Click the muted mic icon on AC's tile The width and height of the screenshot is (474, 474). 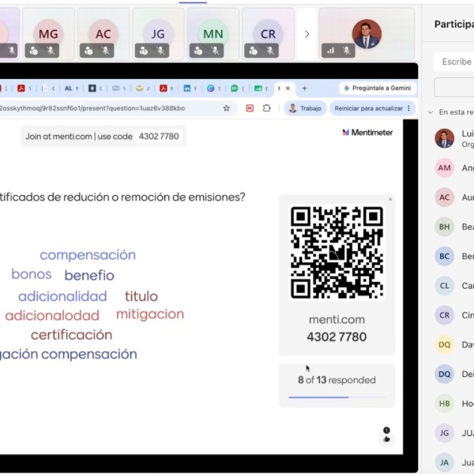point(106,51)
